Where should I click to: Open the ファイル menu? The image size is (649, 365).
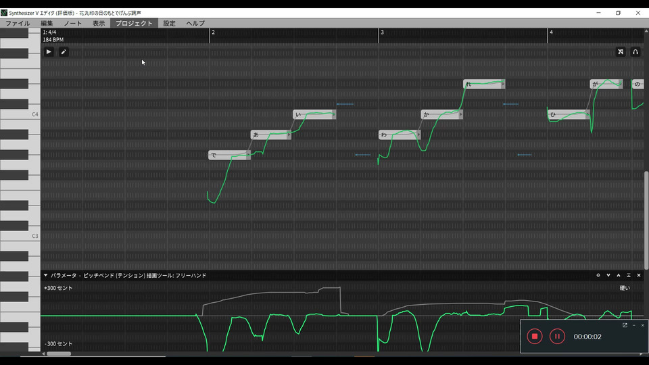18,23
